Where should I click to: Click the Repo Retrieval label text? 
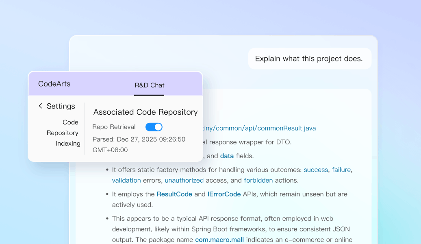pos(114,127)
